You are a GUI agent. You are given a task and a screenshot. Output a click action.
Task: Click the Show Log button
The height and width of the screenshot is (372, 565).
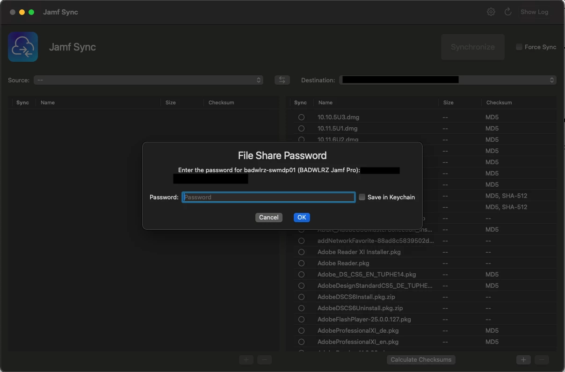tap(534, 12)
